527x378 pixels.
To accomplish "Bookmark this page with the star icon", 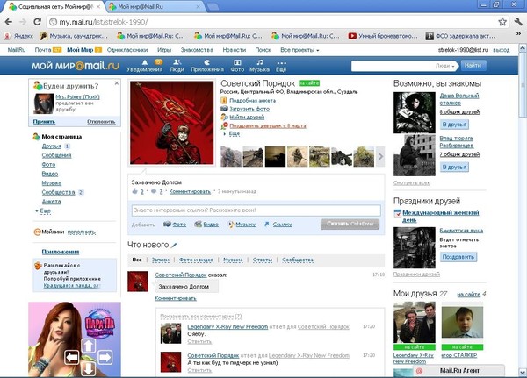I will 502,22.
